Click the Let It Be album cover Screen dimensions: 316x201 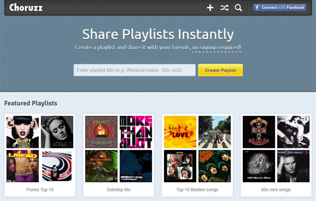pos(180,166)
